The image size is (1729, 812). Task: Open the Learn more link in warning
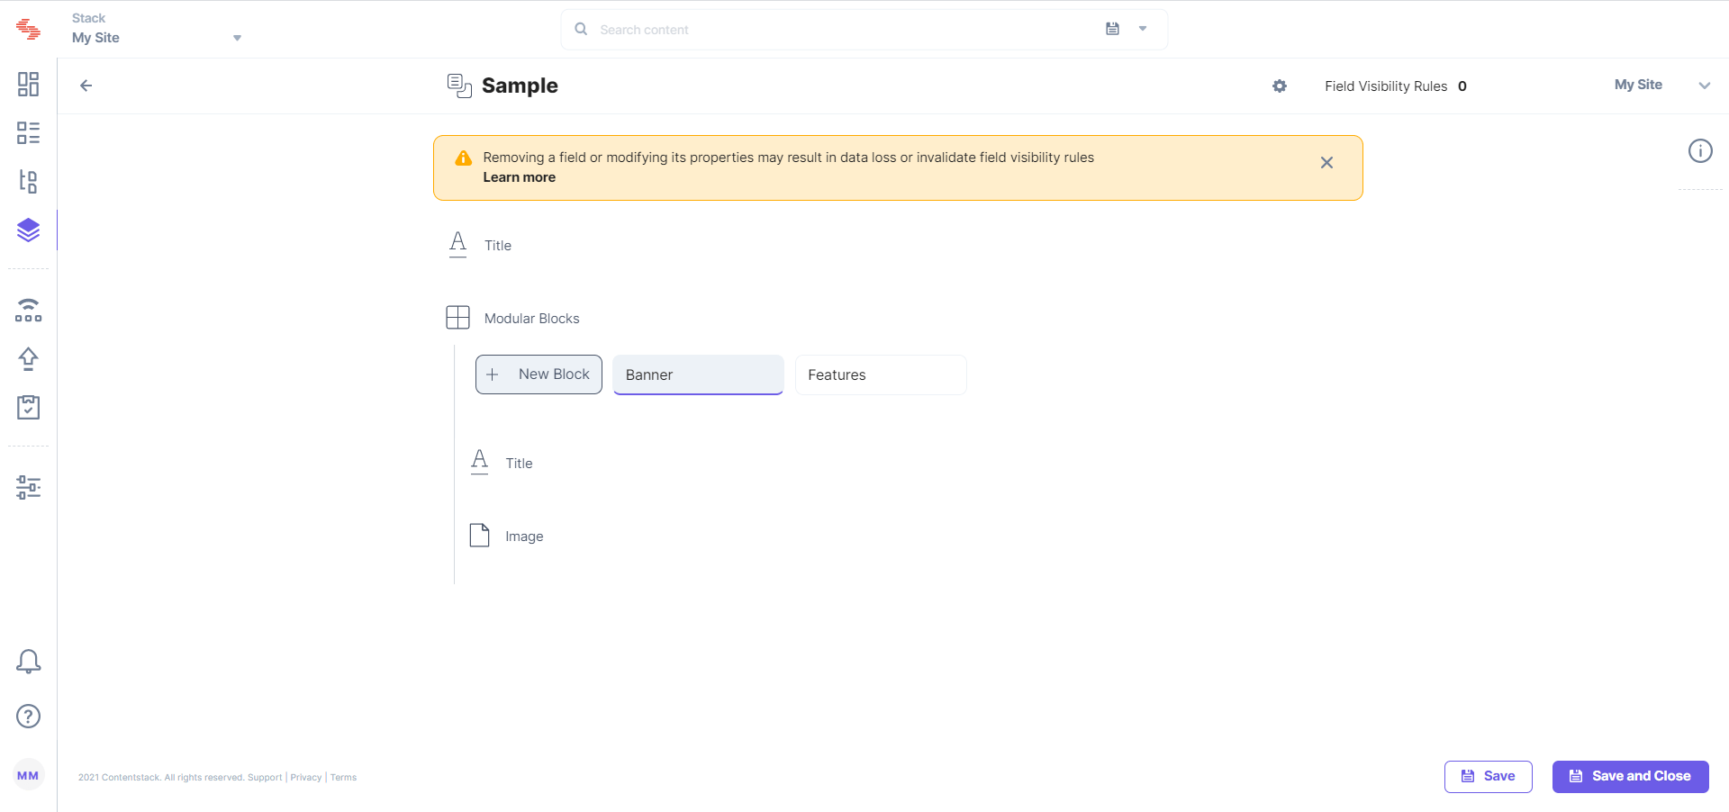(519, 177)
